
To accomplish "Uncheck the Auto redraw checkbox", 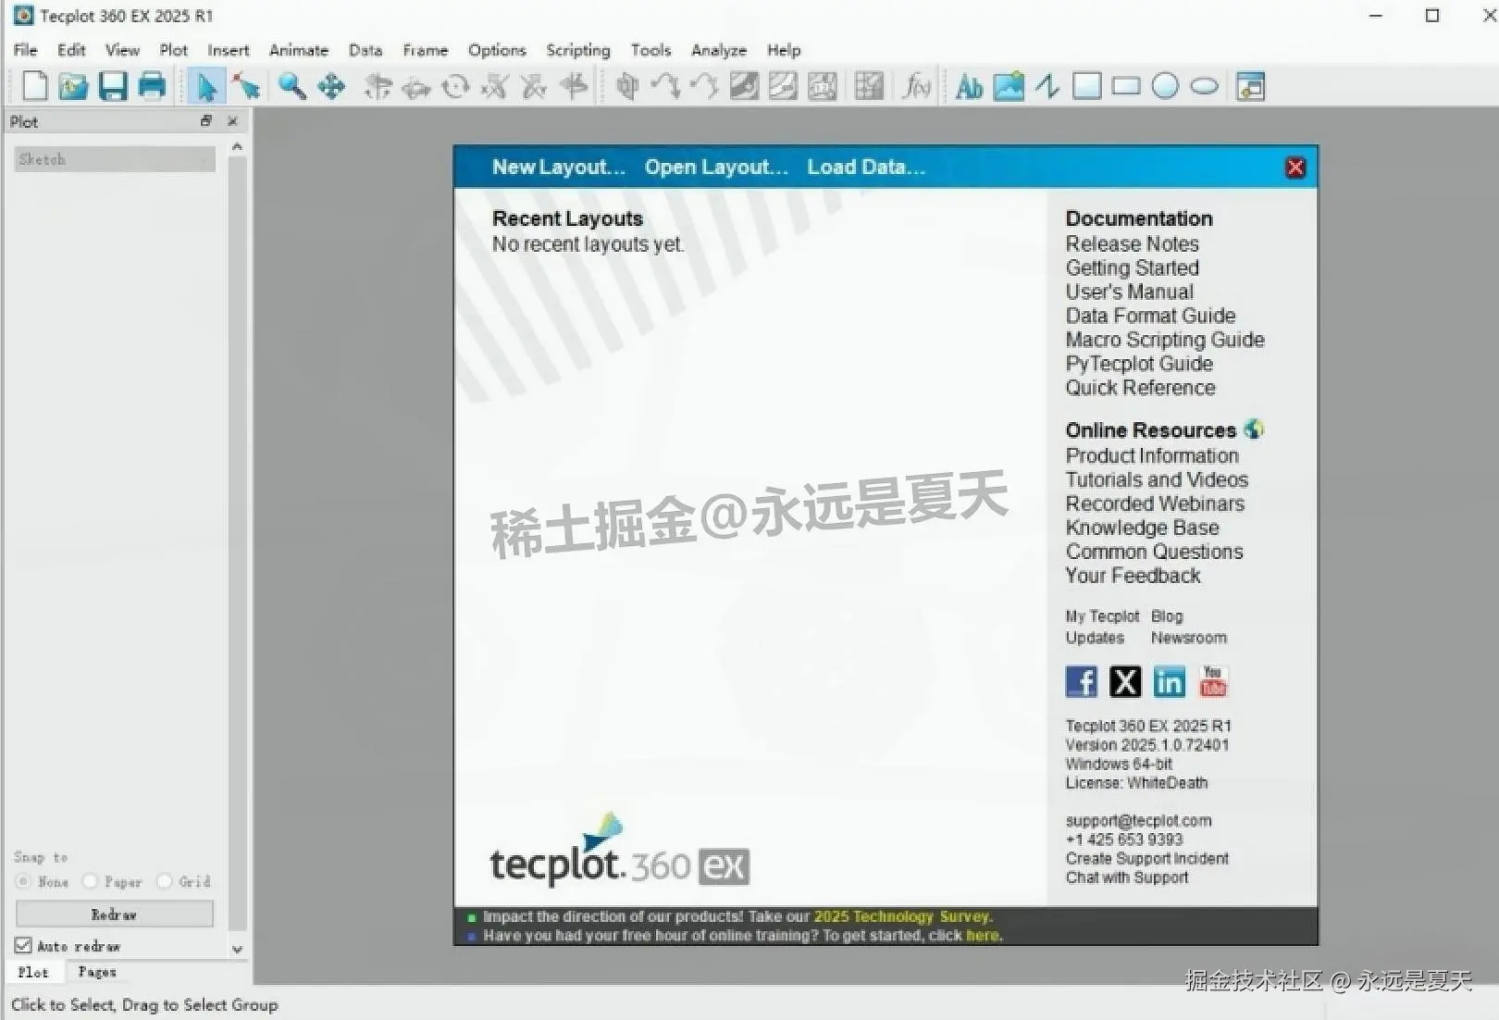I will [23, 945].
